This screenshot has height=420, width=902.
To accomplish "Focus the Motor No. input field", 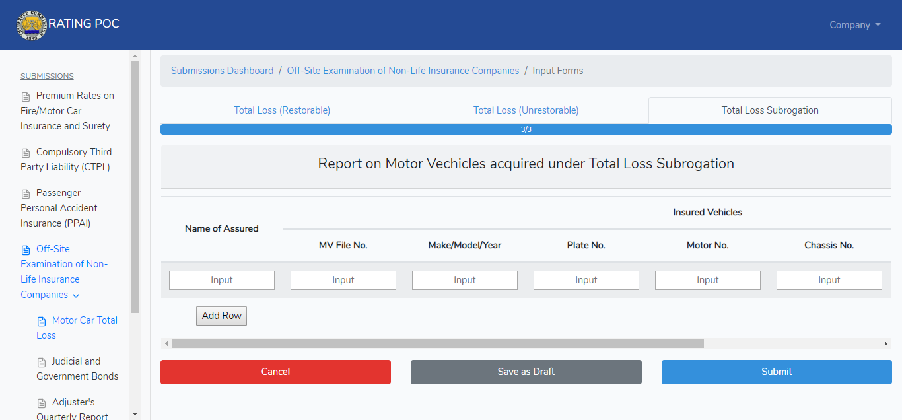I will (708, 280).
